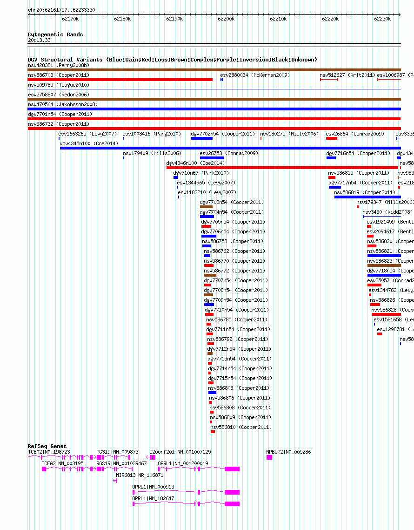
Task: Click the TCEA2|NM_003195 gene label
Action: click(63, 464)
